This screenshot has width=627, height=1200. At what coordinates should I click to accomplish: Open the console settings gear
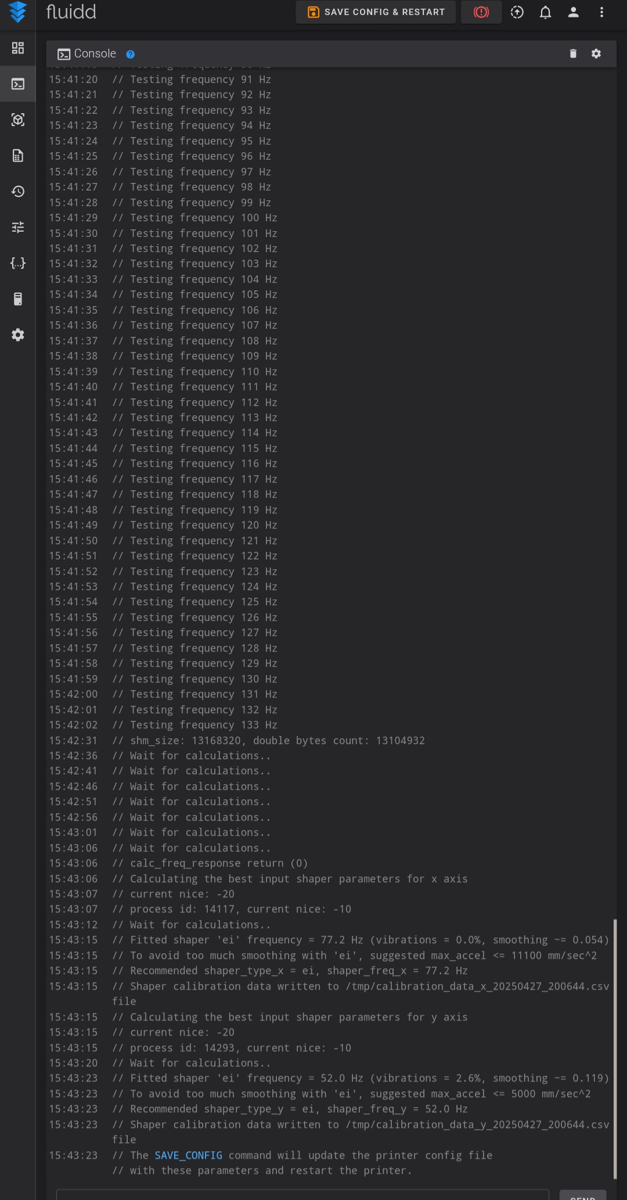pos(596,53)
